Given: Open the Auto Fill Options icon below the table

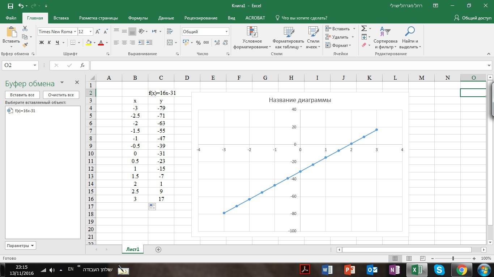Looking at the screenshot, I should click(152, 207).
